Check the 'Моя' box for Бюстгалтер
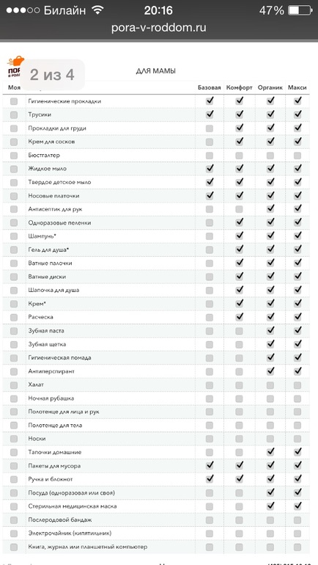318x565 pixels. click(x=14, y=156)
